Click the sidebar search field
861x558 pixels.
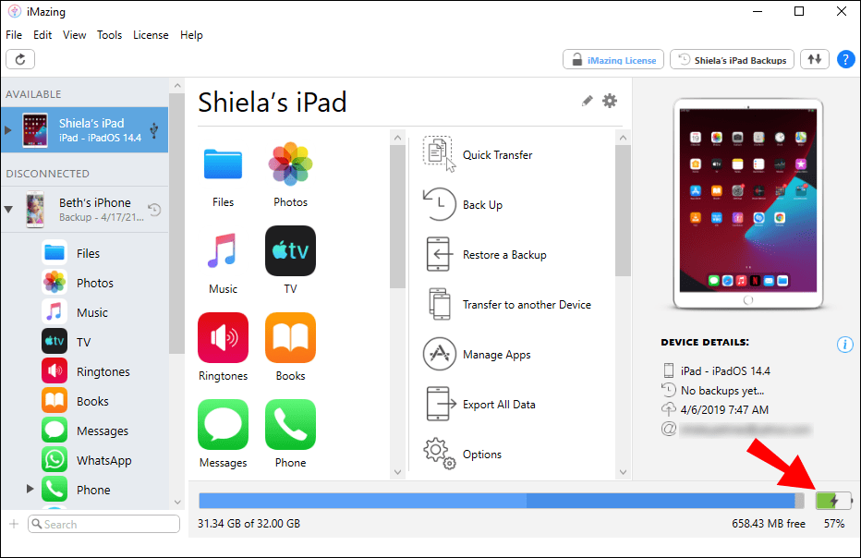pos(103,524)
